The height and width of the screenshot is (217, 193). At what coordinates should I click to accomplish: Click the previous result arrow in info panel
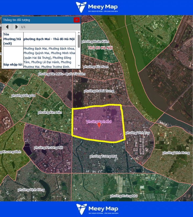point(7,27)
